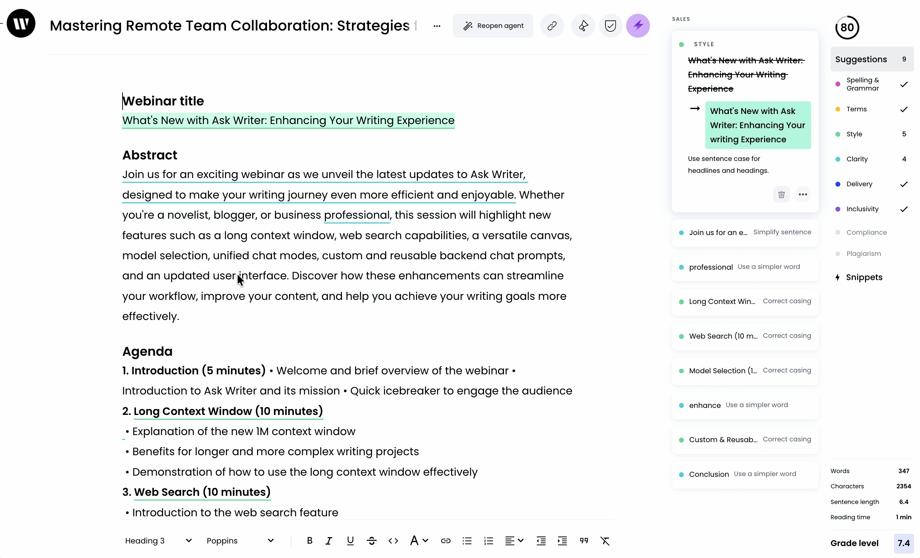Click the copy link icon in header

point(552,26)
